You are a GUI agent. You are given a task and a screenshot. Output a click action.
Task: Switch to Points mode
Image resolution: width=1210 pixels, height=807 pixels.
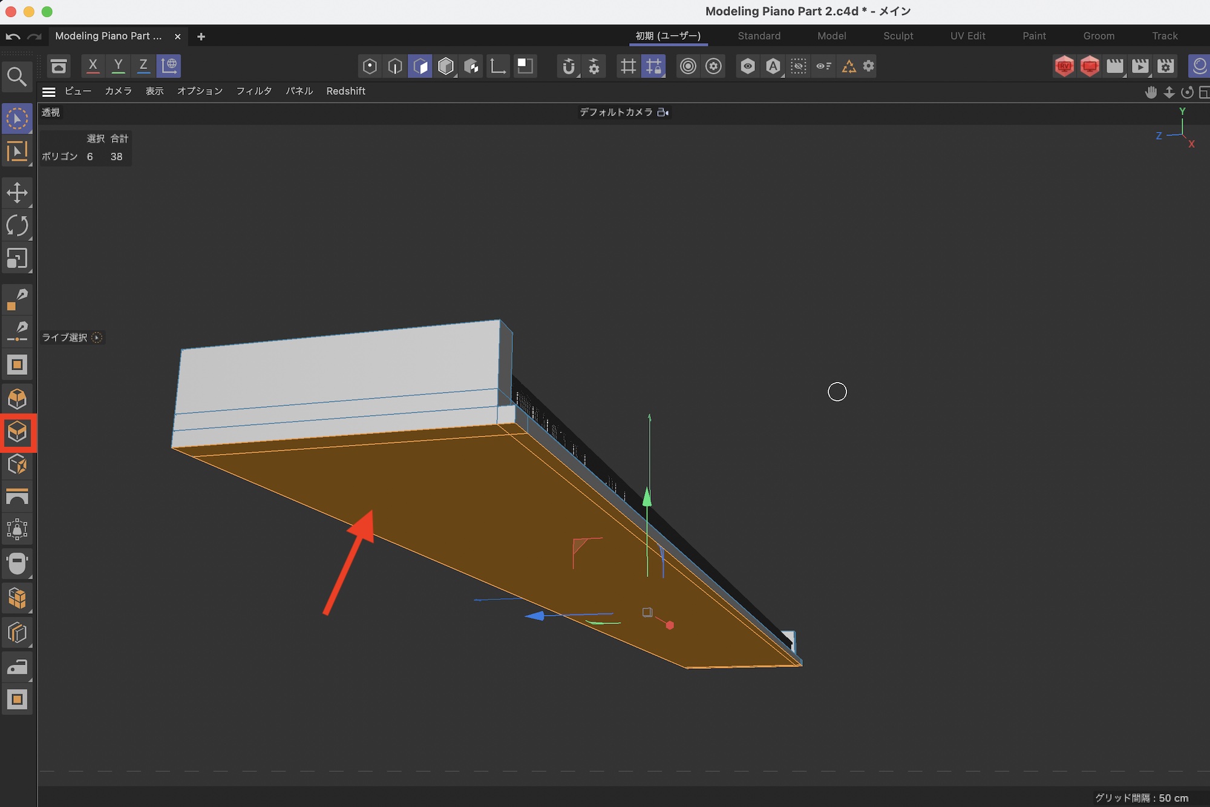pos(370,66)
